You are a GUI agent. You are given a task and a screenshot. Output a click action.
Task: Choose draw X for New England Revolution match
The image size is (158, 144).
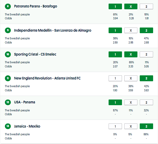pyautogui.click(x=131, y=78)
